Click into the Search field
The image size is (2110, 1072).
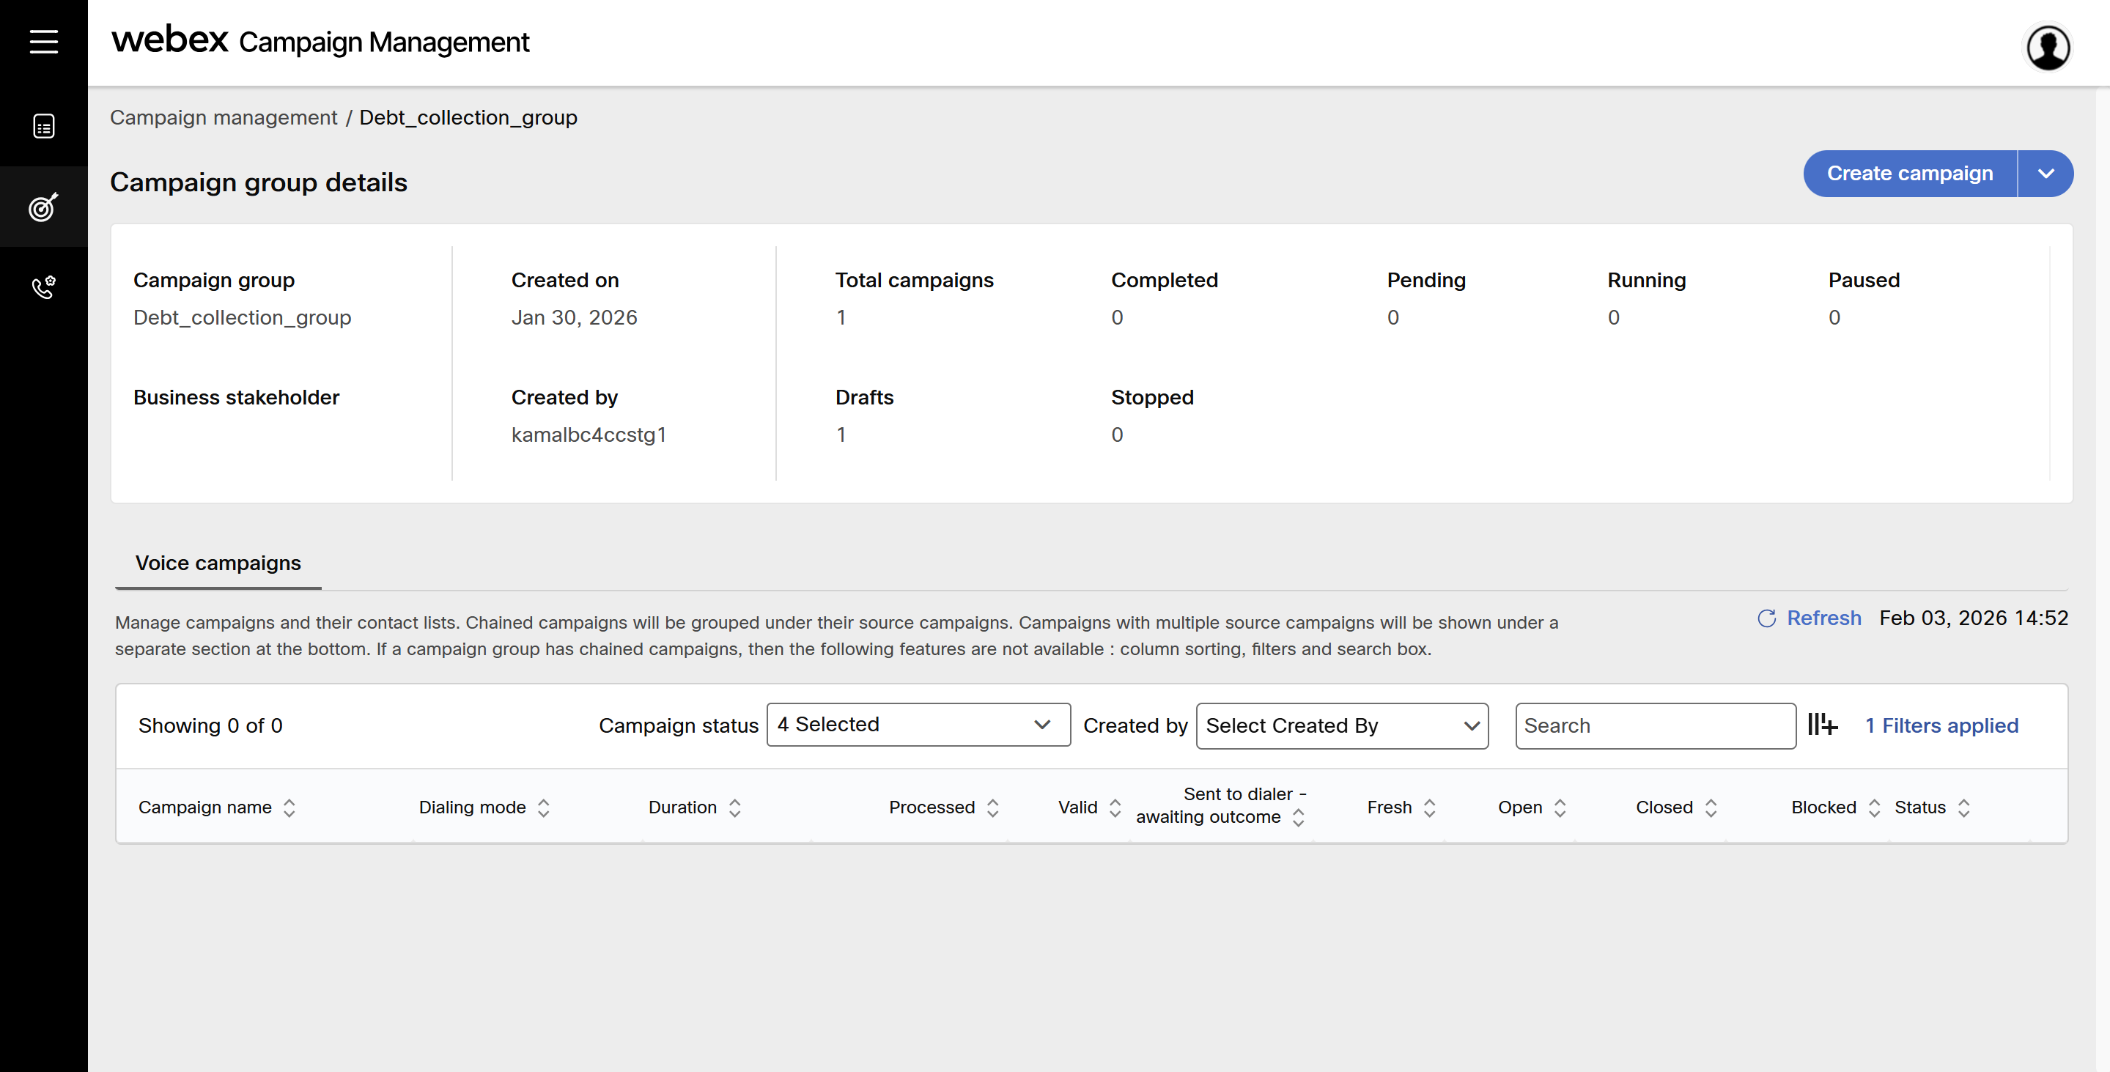(x=1655, y=725)
